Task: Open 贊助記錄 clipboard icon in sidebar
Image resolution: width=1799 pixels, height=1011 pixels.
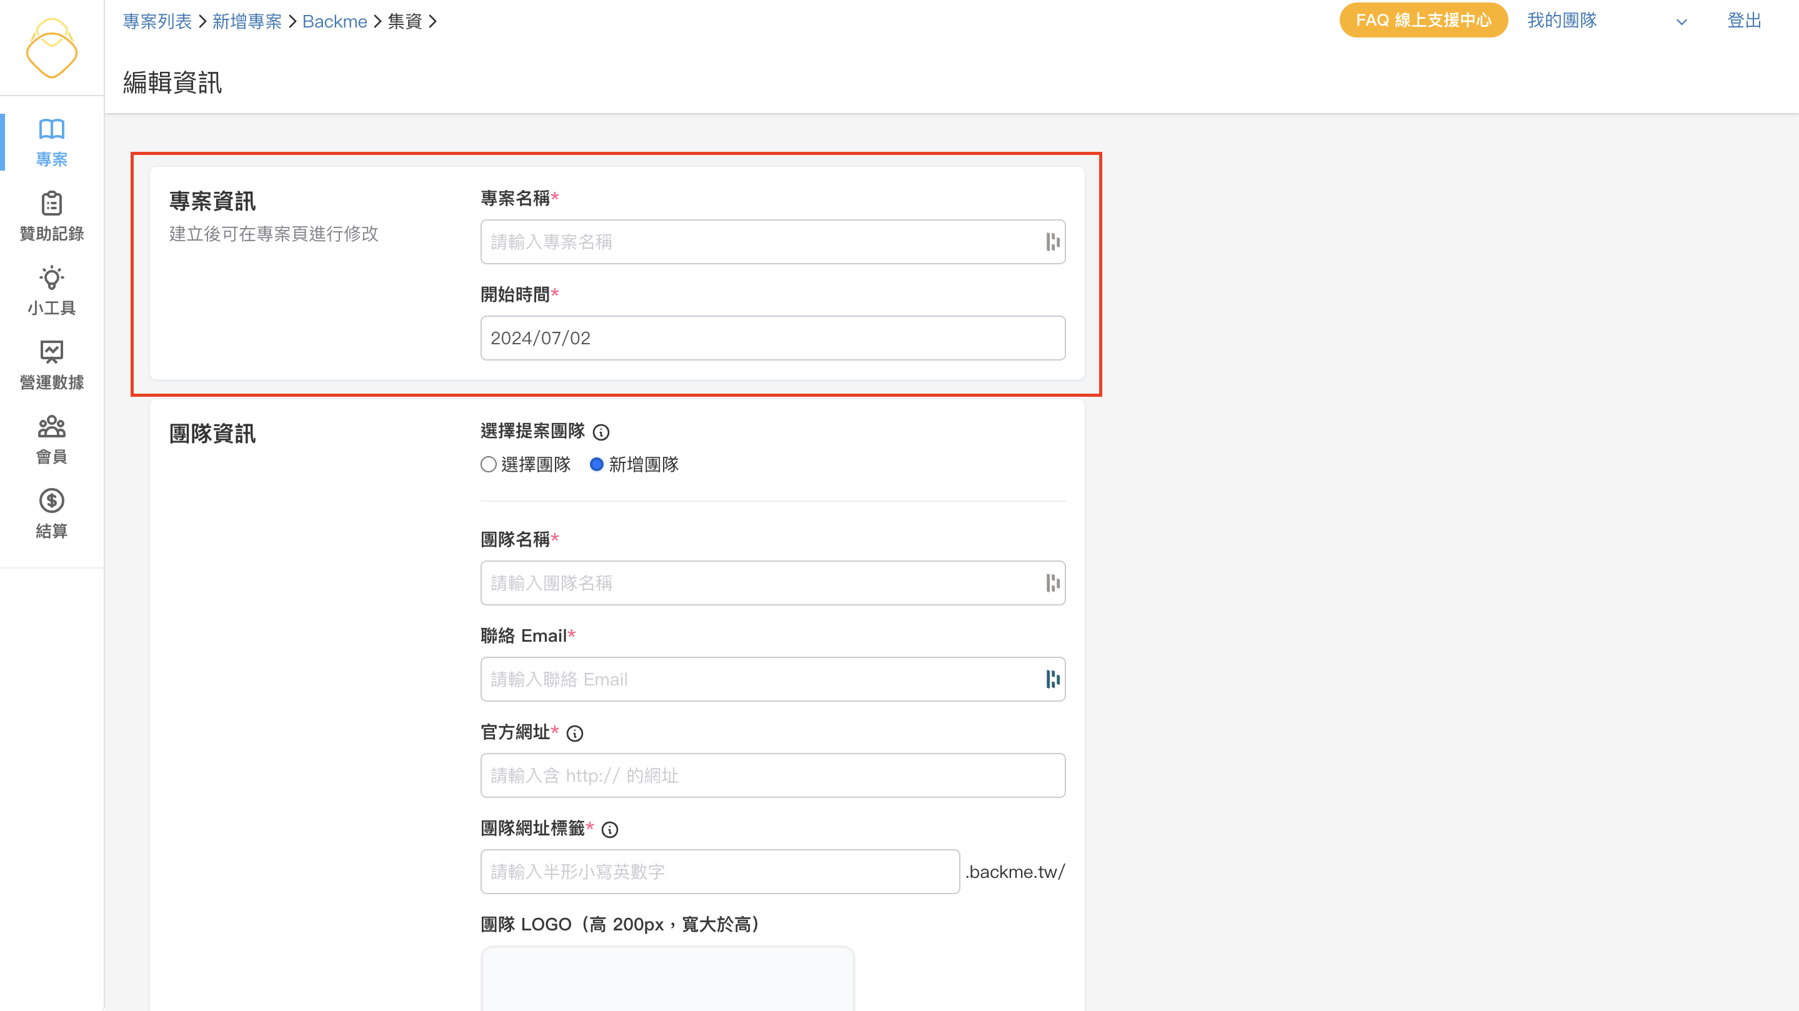Action: (x=51, y=204)
